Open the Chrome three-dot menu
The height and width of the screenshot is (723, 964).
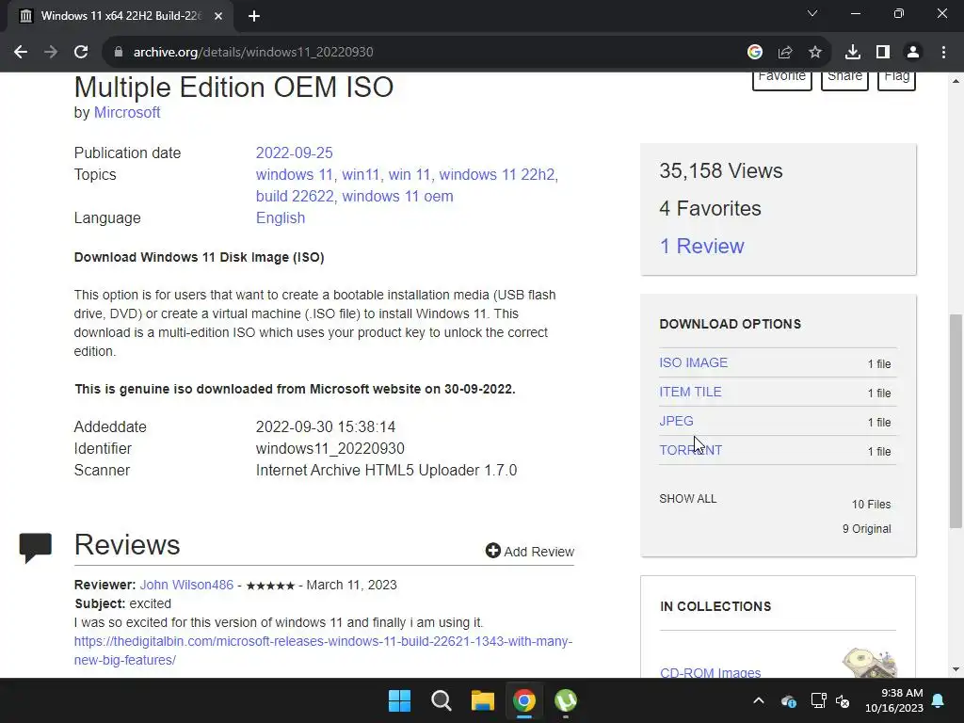[943, 52]
